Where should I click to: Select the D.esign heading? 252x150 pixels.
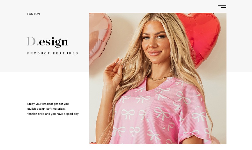click(x=48, y=42)
